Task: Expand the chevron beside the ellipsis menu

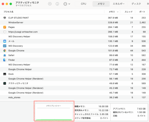Action: (69, 4)
